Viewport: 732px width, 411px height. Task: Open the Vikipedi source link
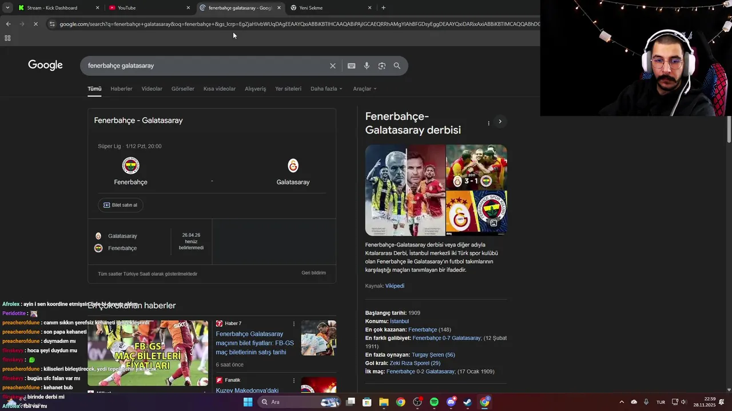point(395,286)
